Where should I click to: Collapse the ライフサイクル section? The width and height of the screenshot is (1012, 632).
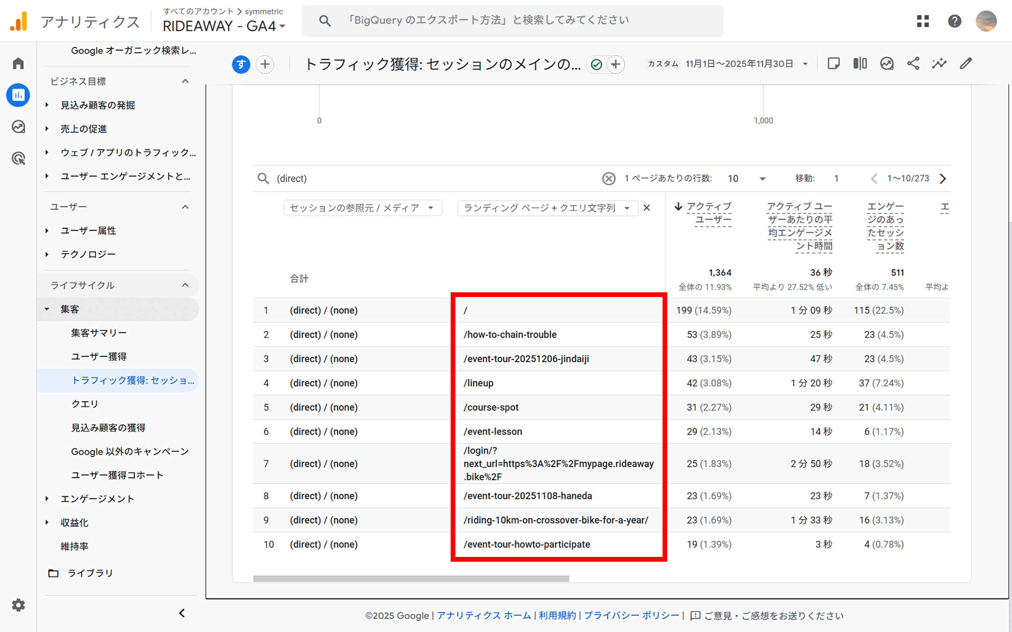185,286
